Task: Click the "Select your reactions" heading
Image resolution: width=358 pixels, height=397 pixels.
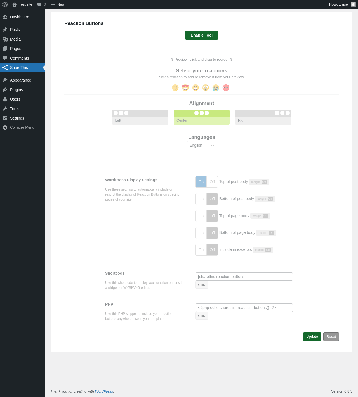Action: pos(202,71)
